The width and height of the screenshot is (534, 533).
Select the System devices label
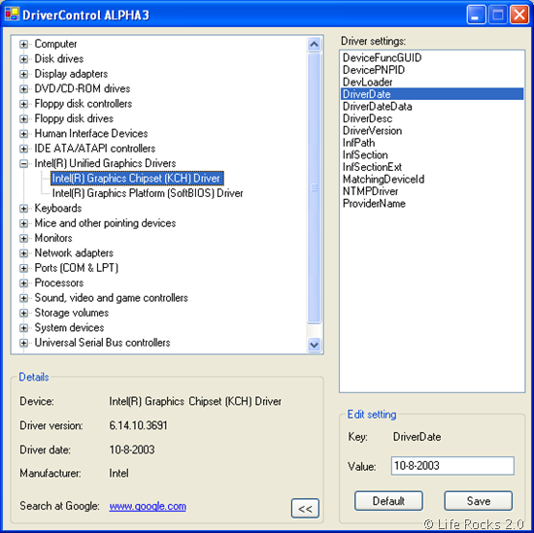[x=69, y=327]
